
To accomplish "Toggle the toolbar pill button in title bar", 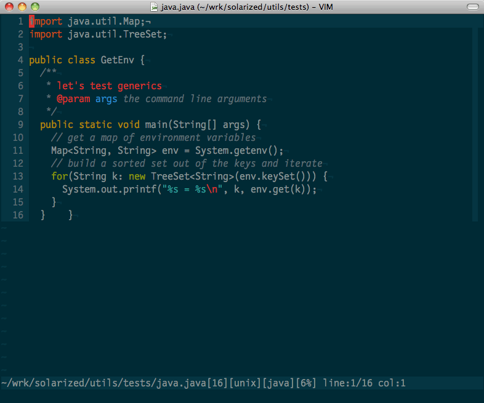I will pos(471,7).
